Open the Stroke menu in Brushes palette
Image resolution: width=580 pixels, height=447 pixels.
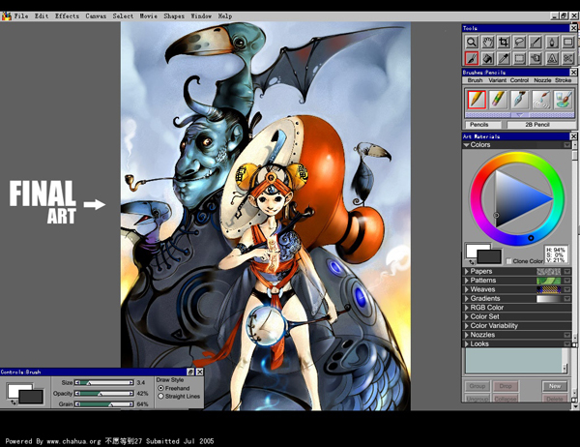pos(563,80)
